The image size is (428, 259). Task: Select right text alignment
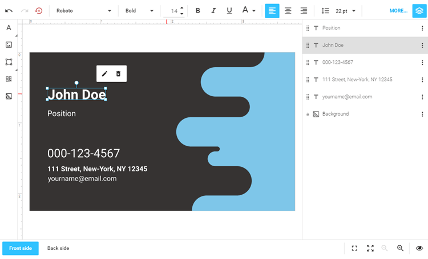click(304, 11)
